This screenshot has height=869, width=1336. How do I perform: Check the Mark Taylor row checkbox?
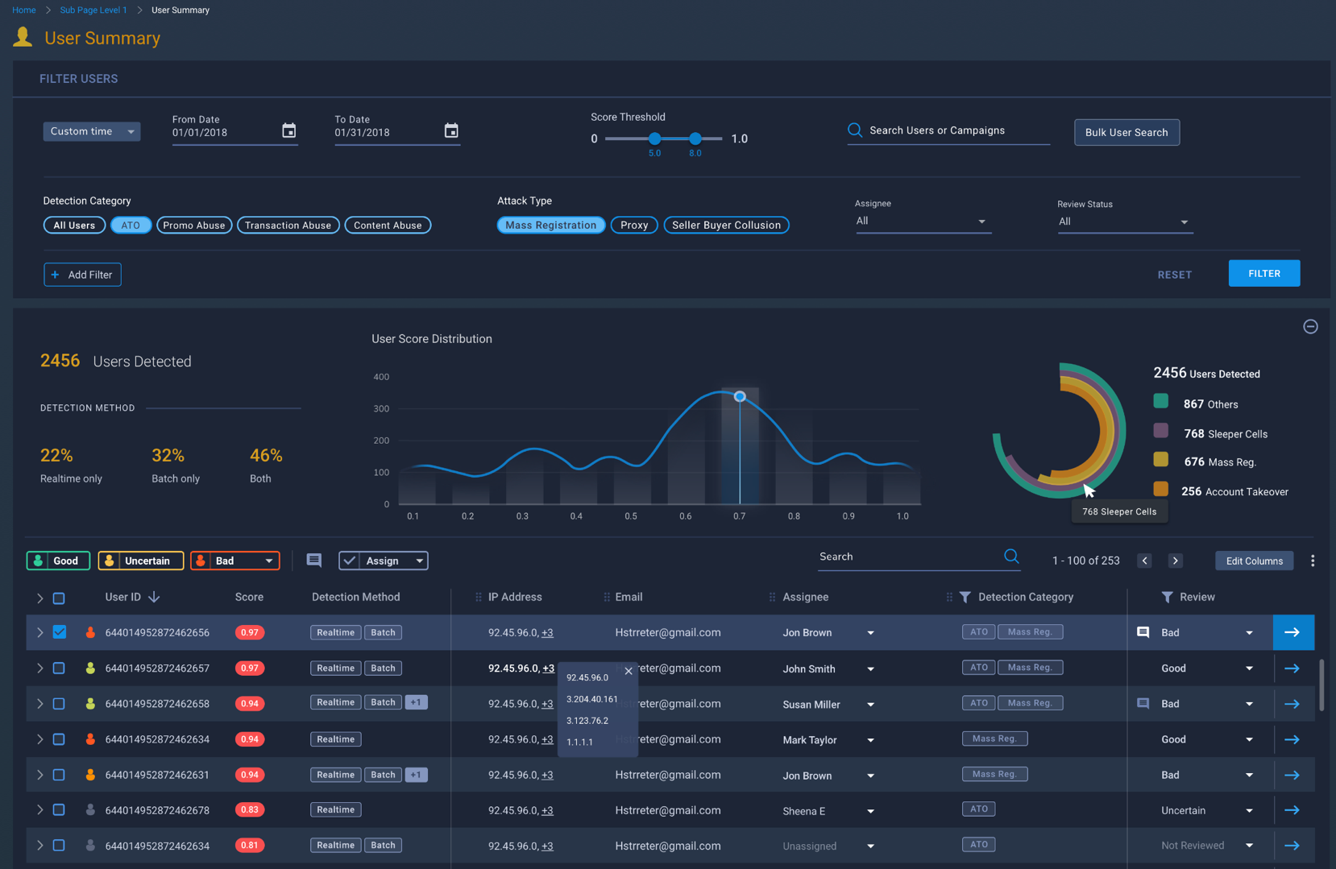click(59, 739)
